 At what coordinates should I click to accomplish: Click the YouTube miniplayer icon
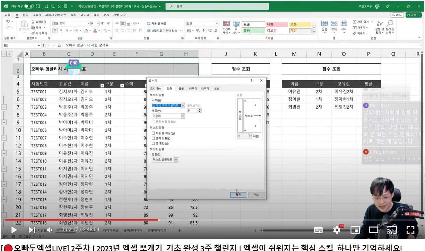pos(355,230)
